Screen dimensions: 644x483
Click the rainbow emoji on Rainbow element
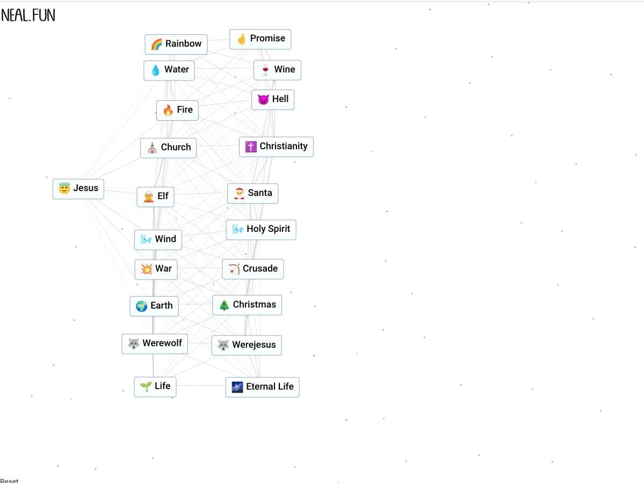pyautogui.click(x=156, y=44)
